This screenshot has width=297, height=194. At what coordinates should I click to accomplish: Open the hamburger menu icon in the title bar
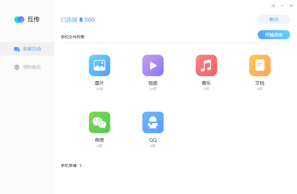(x=273, y=6)
